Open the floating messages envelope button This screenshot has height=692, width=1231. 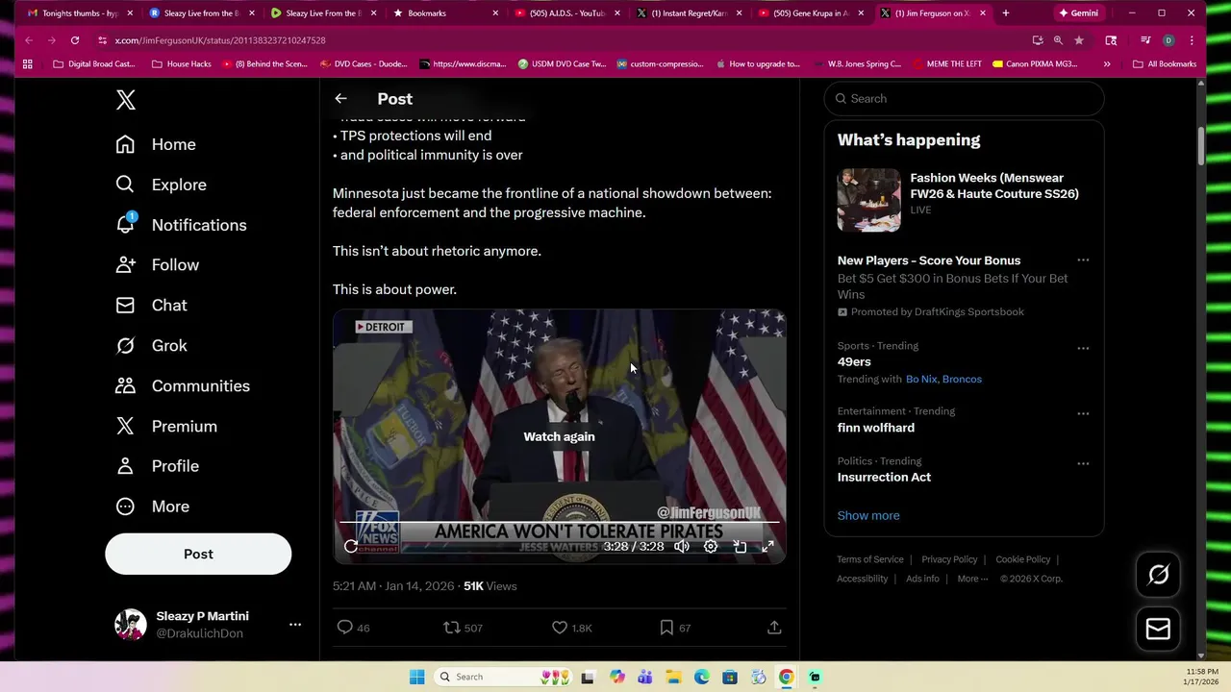coord(1158,630)
